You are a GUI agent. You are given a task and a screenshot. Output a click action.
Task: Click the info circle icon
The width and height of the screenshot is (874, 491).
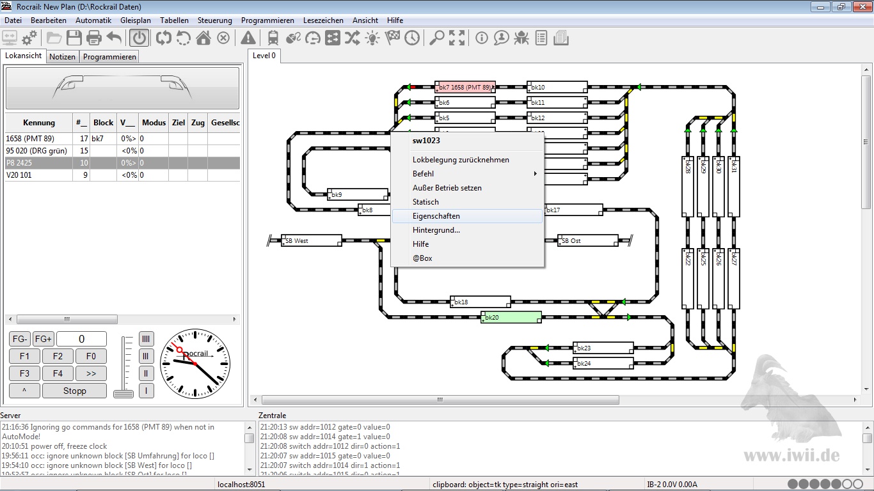482,38
